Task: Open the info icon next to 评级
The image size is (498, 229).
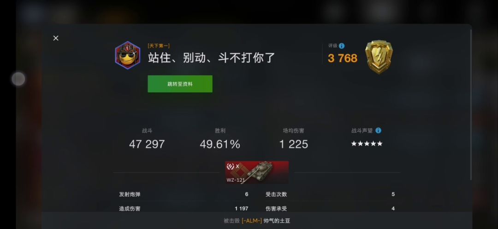Action: tap(341, 46)
